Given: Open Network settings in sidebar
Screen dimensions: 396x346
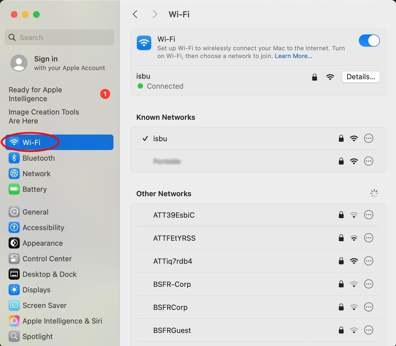Looking at the screenshot, I should pos(59,174).
